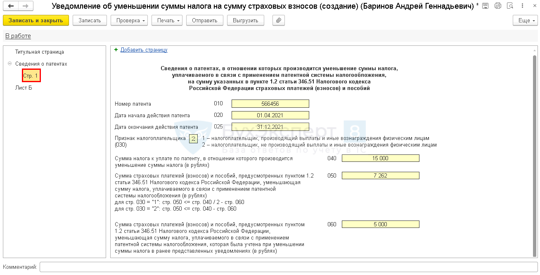Click the Выгрузить button
This screenshot has width=540, height=275.
click(x=246, y=20)
